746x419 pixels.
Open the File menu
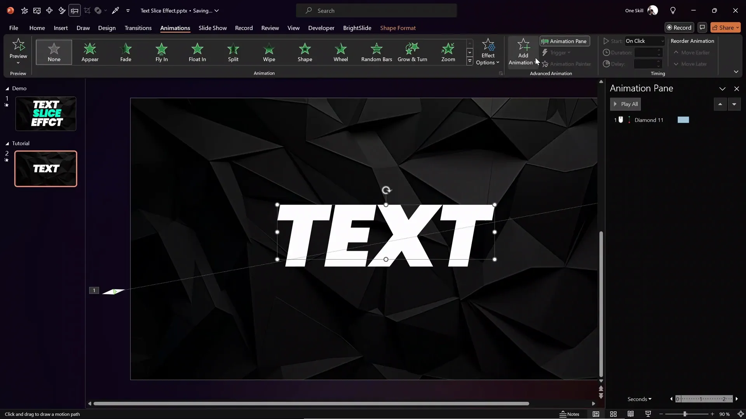pos(14,28)
